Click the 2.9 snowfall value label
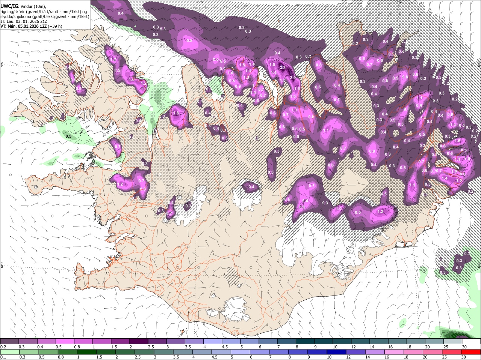This screenshot has height=360, width=481. coord(293,78)
